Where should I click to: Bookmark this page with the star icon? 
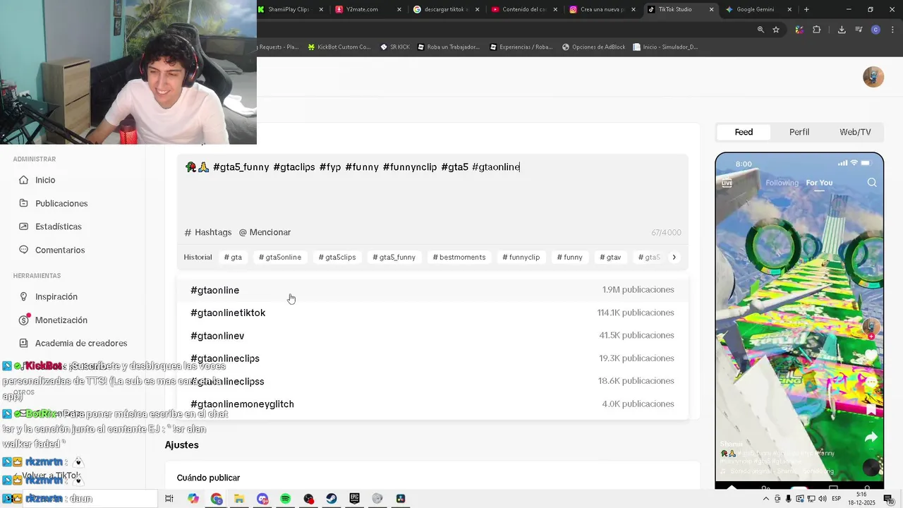(776, 30)
